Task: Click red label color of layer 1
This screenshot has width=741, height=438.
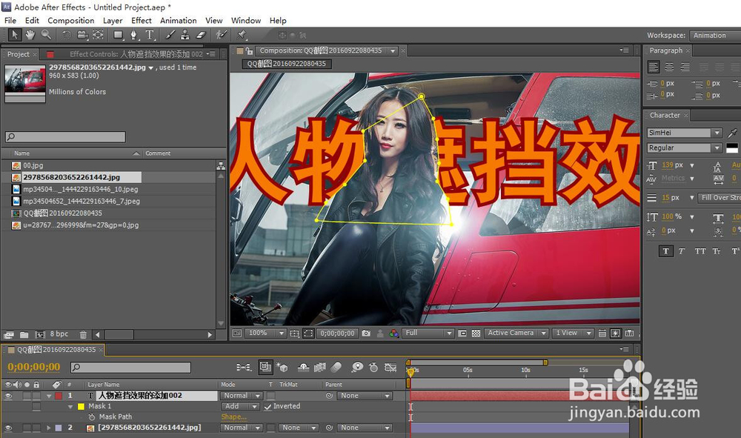Action: [58, 396]
